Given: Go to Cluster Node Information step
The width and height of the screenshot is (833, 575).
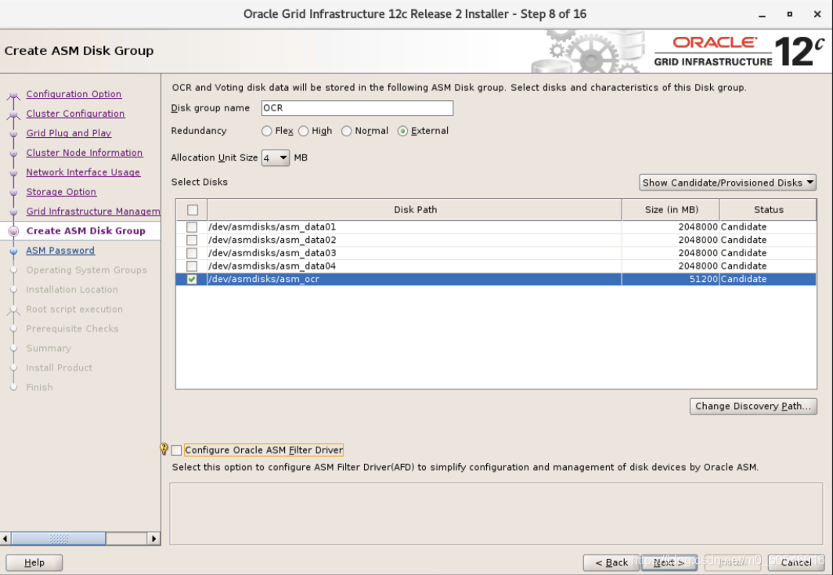Looking at the screenshot, I should [x=85, y=153].
